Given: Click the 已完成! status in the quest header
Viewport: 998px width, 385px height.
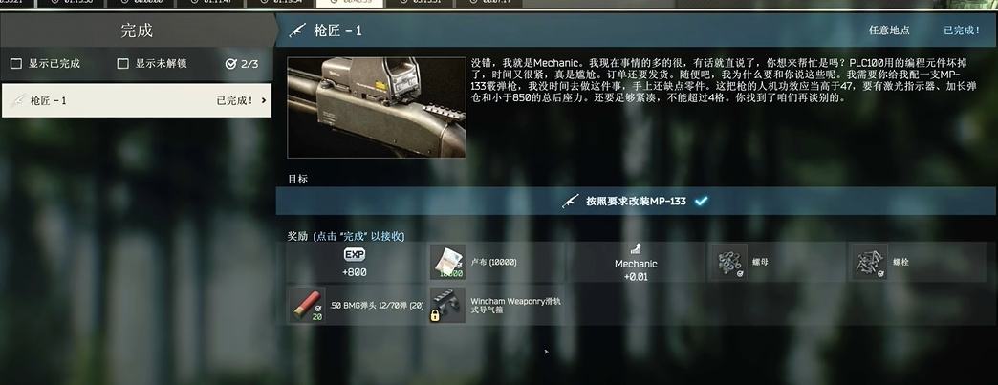Looking at the screenshot, I should [x=963, y=30].
